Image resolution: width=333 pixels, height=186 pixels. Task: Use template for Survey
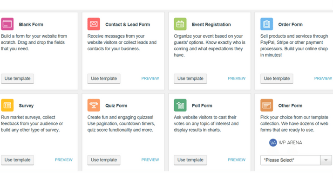tap(17, 160)
